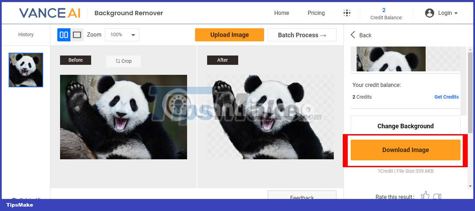Toggle the After label on right image
Viewport: 475px width, 211px height.
[222, 60]
